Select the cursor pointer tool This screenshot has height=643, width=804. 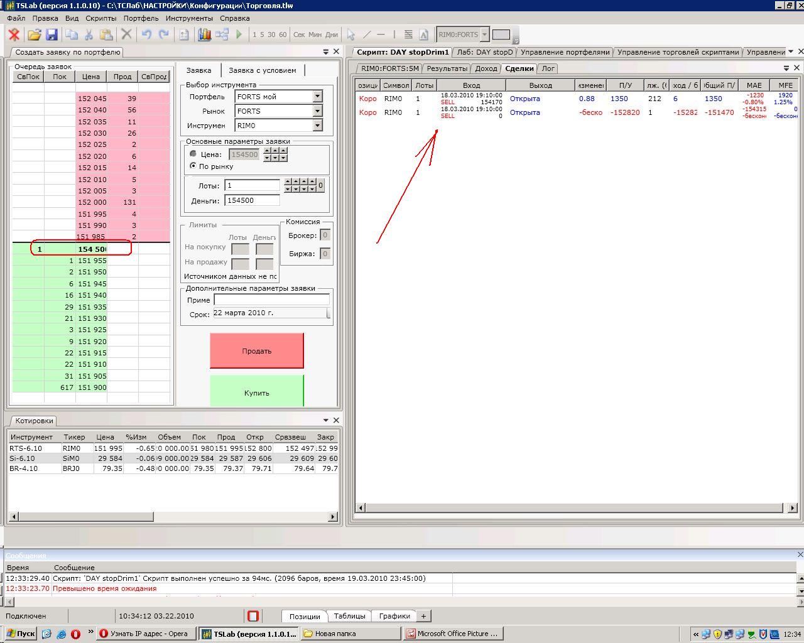pyautogui.click(x=351, y=35)
